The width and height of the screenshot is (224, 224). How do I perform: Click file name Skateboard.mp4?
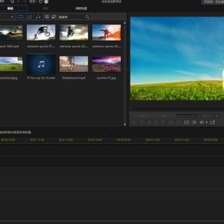click(x=73, y=78)
